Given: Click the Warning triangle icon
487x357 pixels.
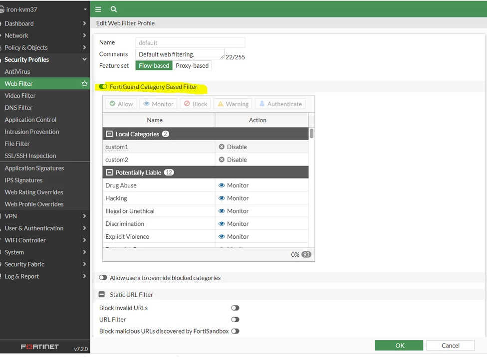Looking at the screenshot, I should tap(221, 104).
